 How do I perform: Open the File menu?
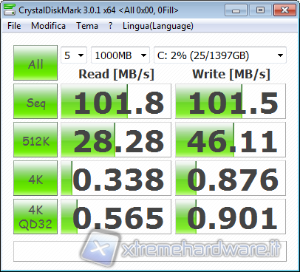pyautogui.click(x=14, y=26)
